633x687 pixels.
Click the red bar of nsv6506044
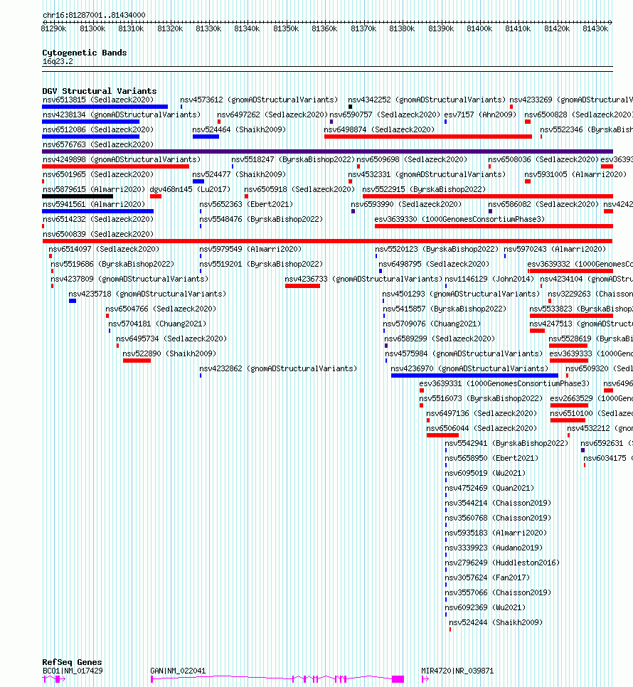click(x=442, y=435)
